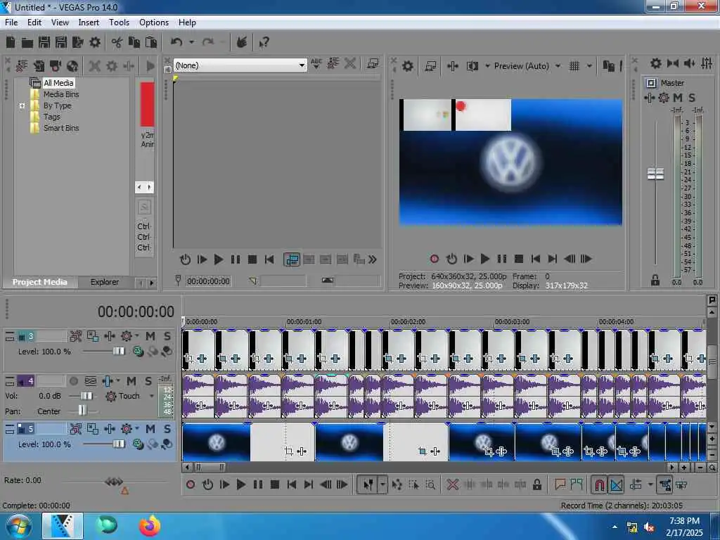This screenshot has height=540, width=720.
Task: Click the Delete X icon in timeline toolbar
Action: pos(452,484)
